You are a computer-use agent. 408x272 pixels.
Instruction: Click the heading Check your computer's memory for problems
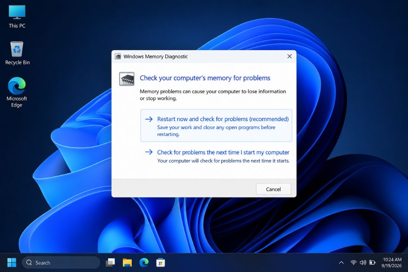point(205,78)
